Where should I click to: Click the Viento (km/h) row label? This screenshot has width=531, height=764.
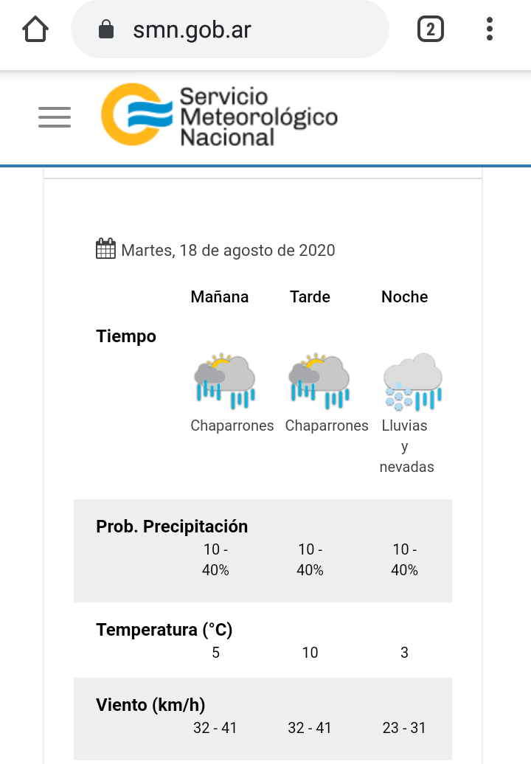(150, 705)
